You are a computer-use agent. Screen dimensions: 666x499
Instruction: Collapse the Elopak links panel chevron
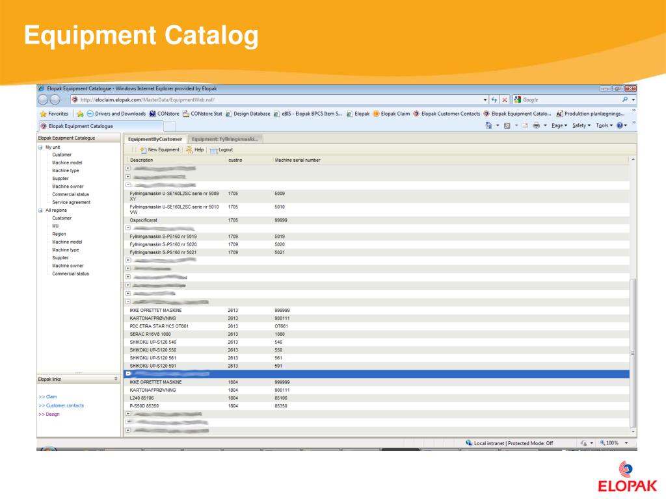click(x=116, y=379)
